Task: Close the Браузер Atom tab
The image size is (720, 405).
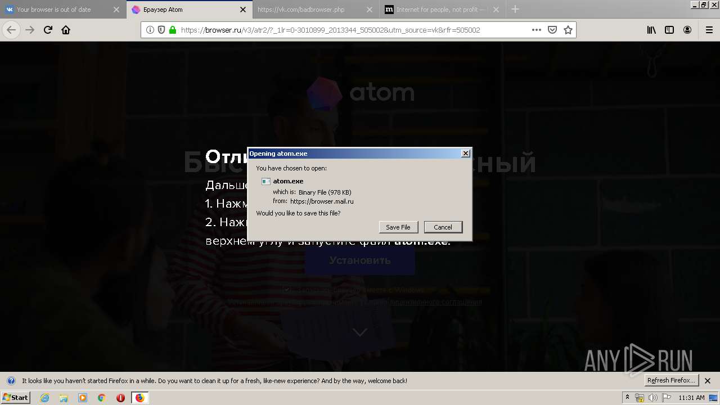Action: [243, 10]
